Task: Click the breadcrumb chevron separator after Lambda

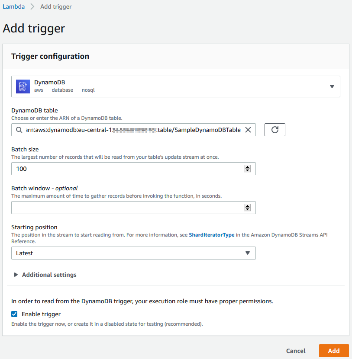Action: click(32, 6)
